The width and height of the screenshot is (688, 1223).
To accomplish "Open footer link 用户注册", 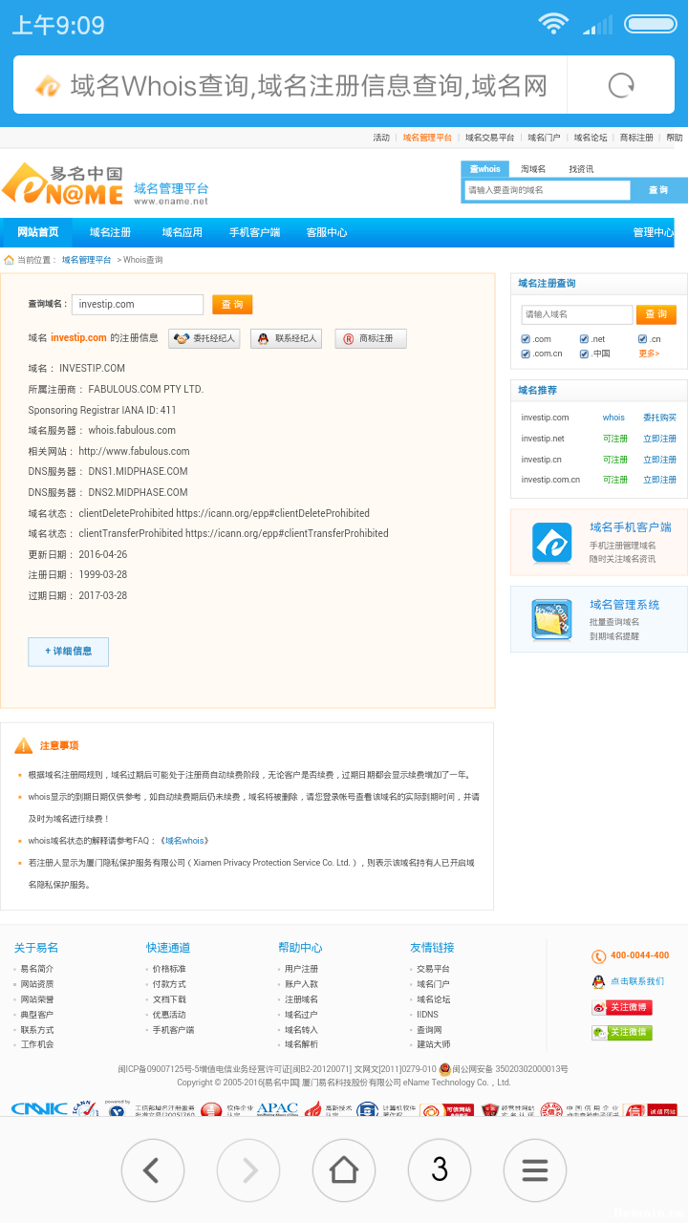I will pyautogui.click(x=301, y=969).
